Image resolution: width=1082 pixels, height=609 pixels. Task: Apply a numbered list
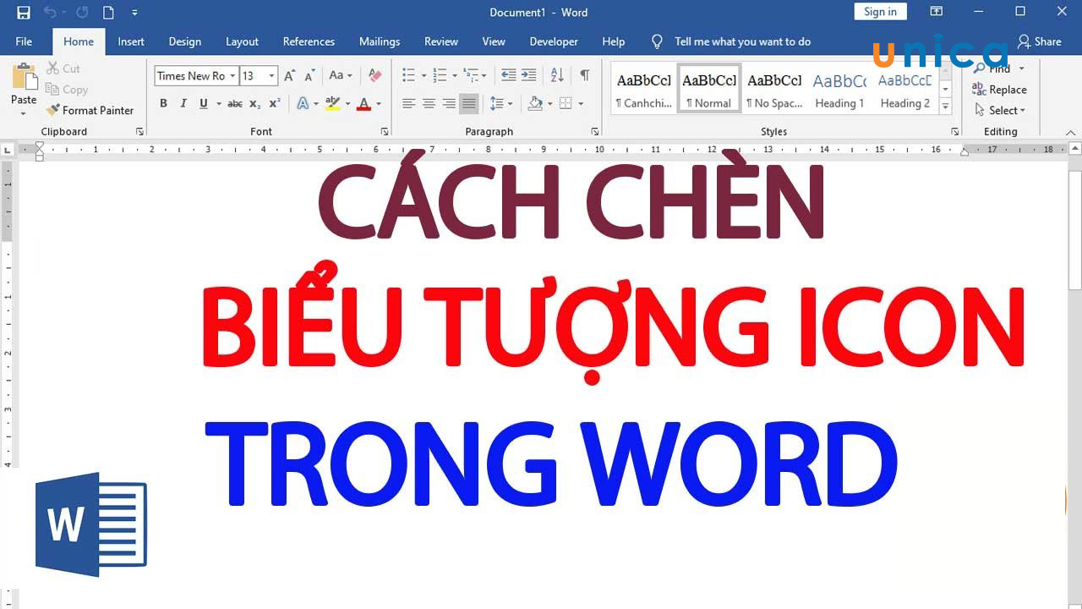(440, 76)
